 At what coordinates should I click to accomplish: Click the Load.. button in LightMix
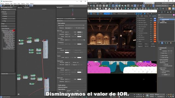pos(153,44)
